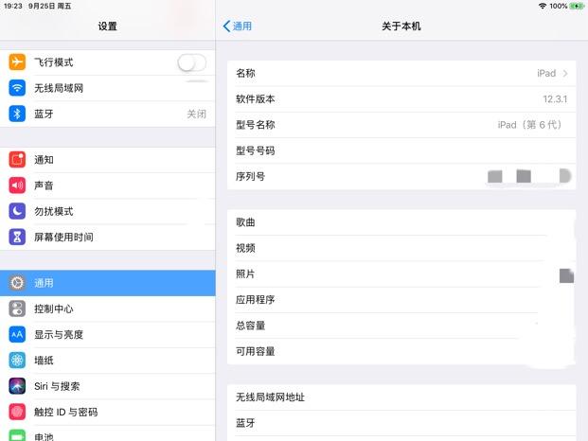Tap the 可用容量 row

(x=401, y=351)
